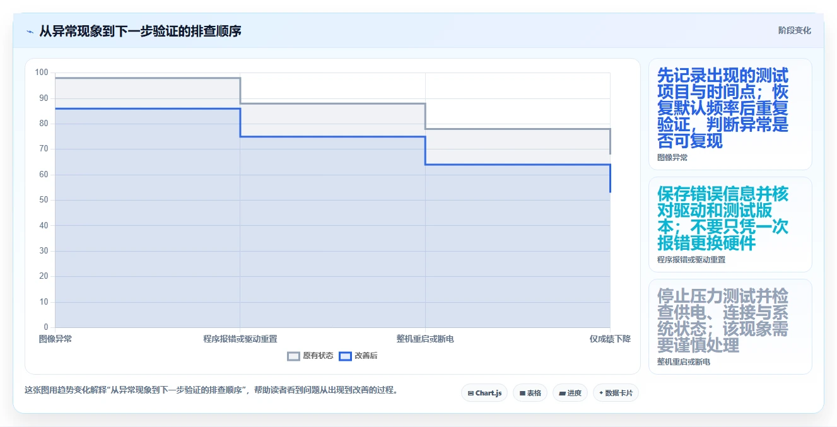Open the 程序报错或驱动重置 info card
The width and height of the screenshot is (837, 427).
(730, 225)
